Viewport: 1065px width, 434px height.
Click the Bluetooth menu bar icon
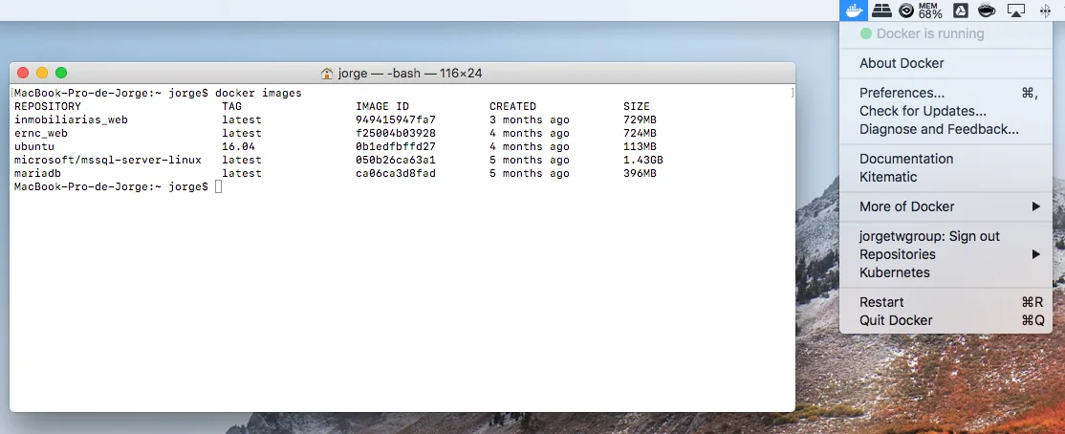click(1045, 11)
